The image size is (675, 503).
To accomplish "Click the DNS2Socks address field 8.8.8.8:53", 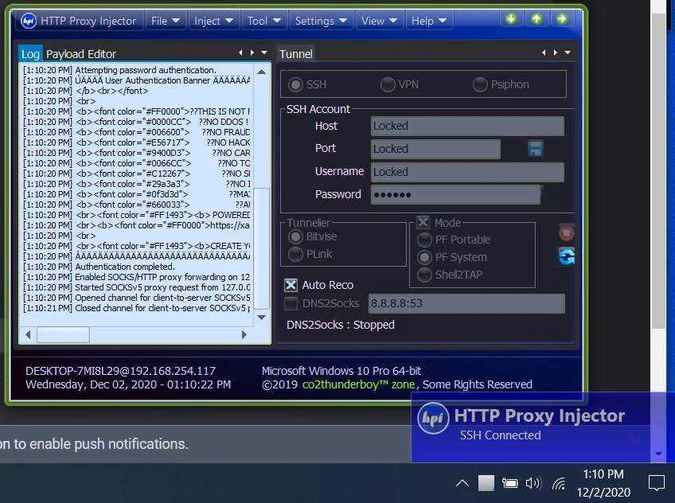I will (x=466, y=303).
